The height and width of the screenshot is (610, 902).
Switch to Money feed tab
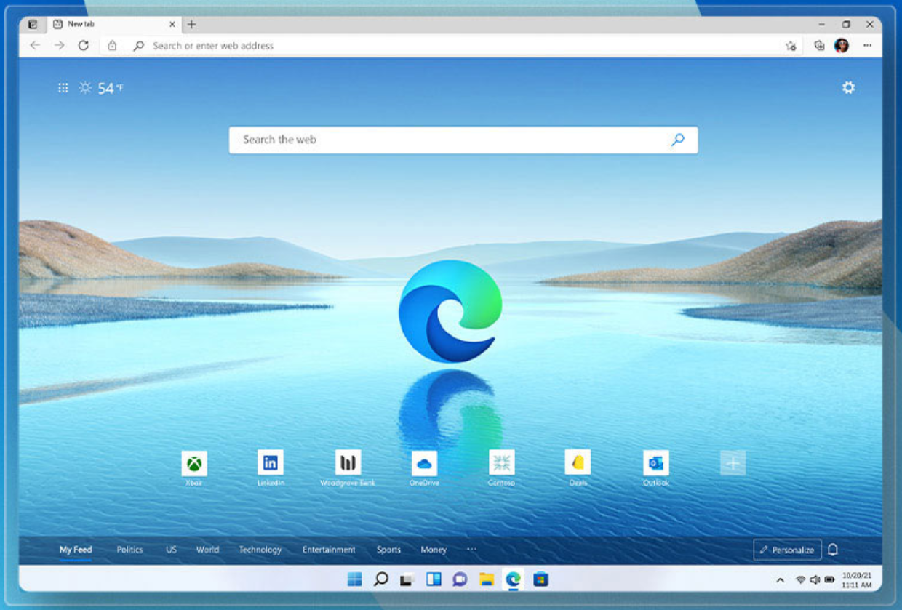coord(434,550)
